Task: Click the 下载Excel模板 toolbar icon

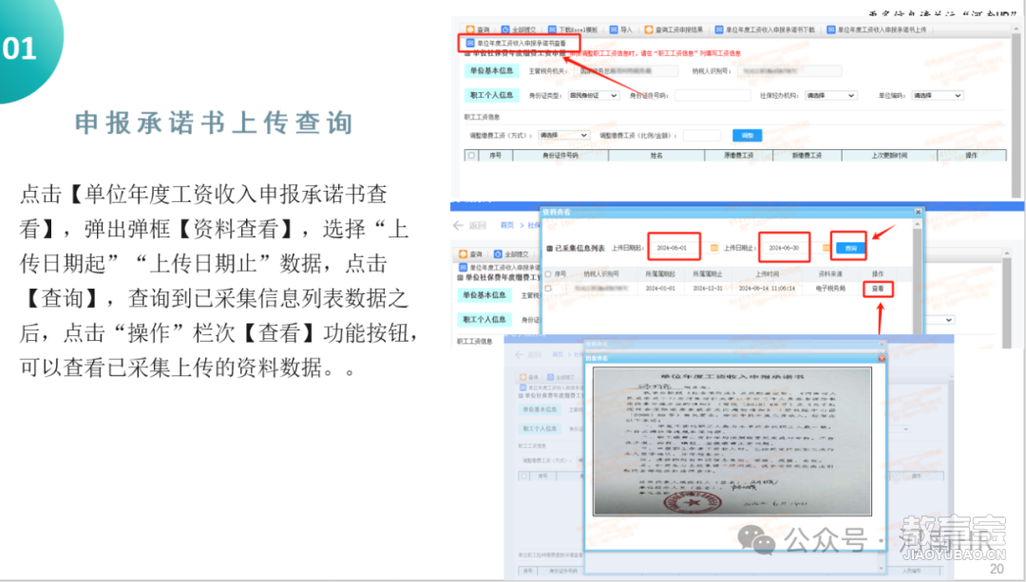Action: (x=552, y=30)
